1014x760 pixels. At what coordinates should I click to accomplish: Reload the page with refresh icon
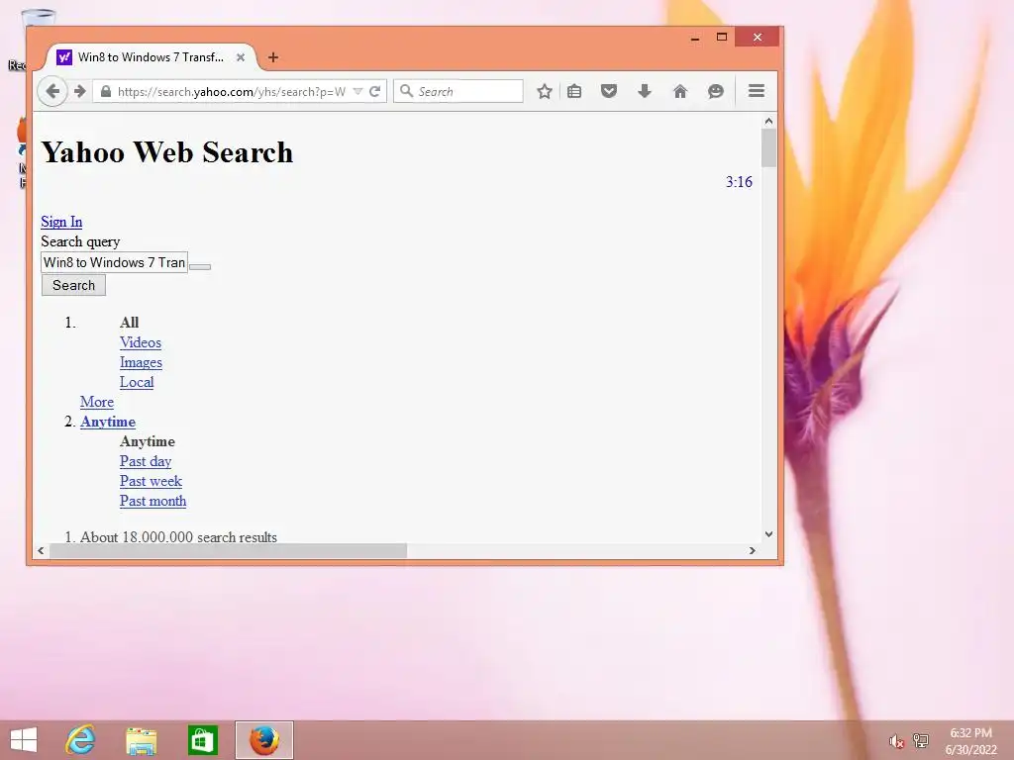pyautogui.click(x=374, y=91)
